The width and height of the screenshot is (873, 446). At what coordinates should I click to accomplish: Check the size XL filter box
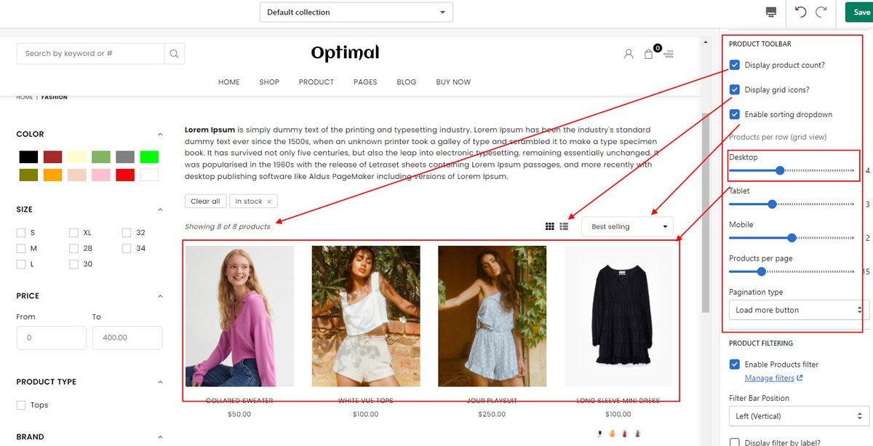click(74, 233)
